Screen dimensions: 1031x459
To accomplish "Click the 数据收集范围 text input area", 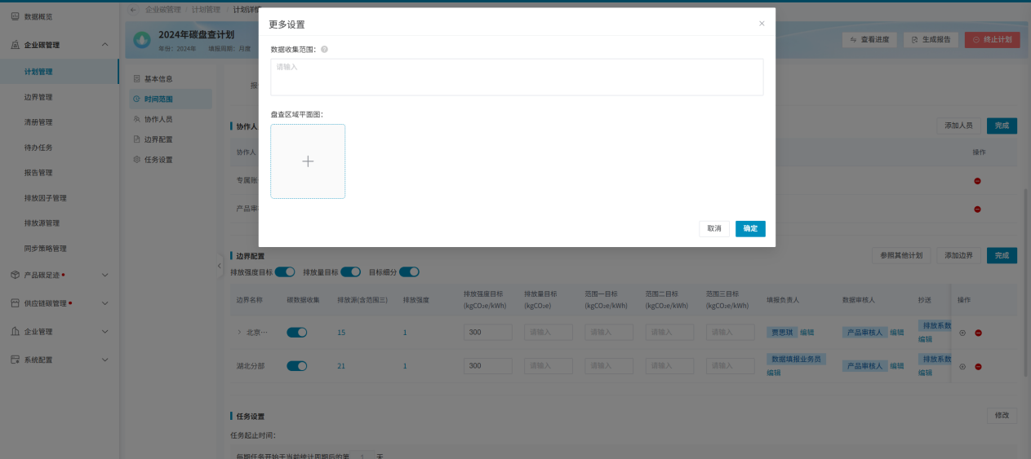I will tap(517, 77).
